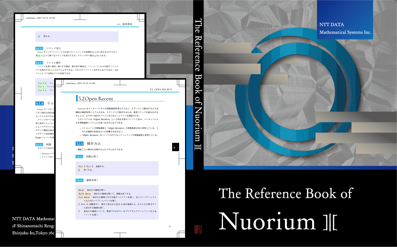This screenshot has height=247, width=397.
Task: Click the "Ctrl-8 Ctrl-8" key label
Action: [x=86, y=166]
